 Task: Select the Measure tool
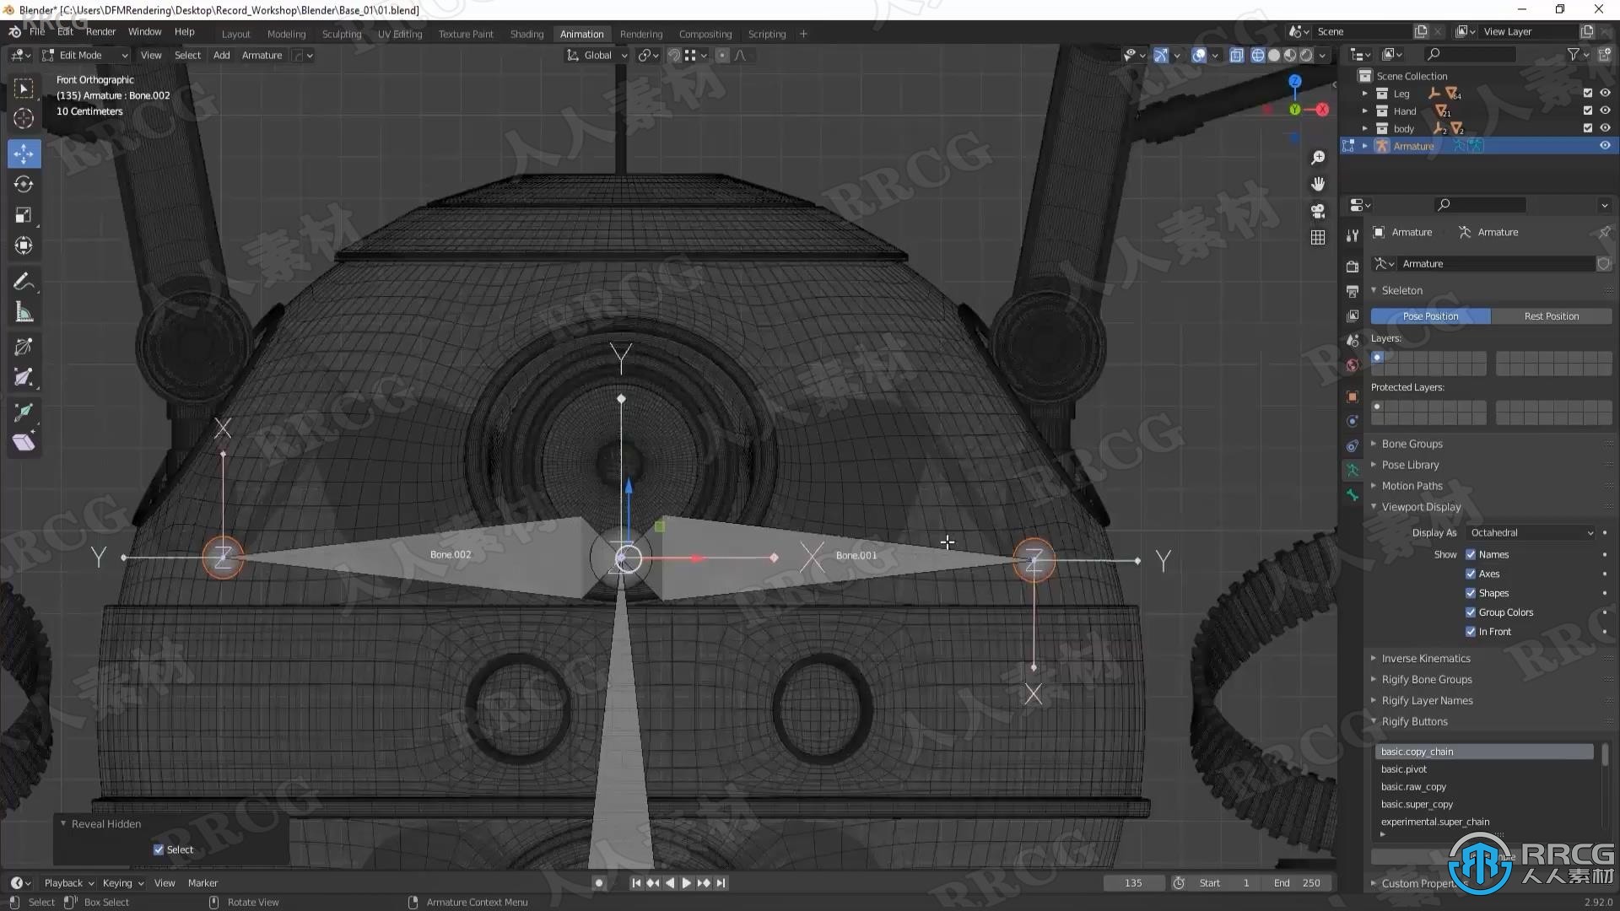tap(24, 313)
